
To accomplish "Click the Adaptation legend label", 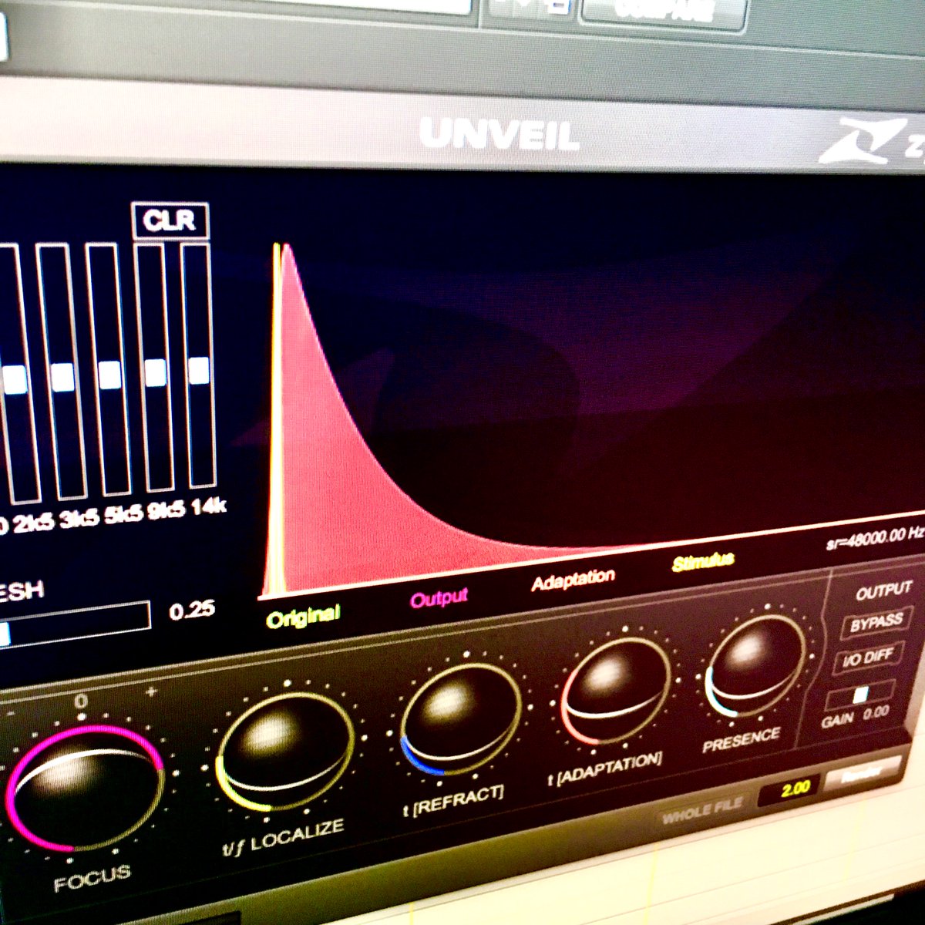I will click(573, 579).
